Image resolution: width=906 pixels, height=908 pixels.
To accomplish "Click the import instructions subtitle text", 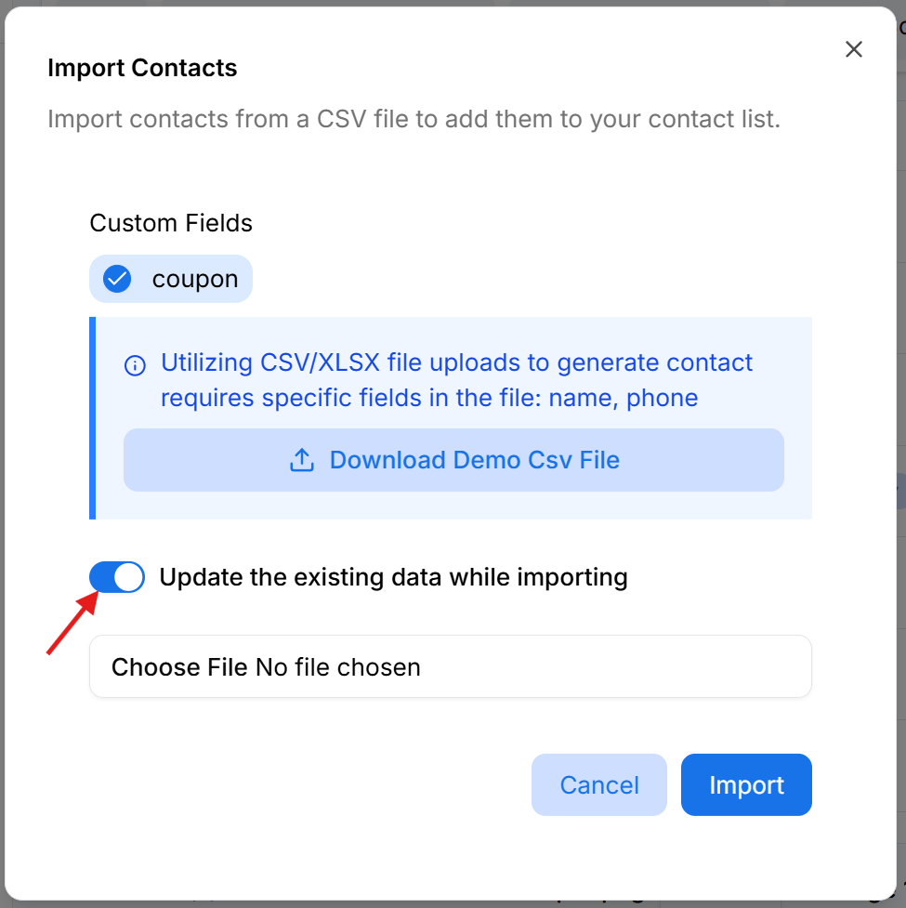I will tap(414, 119).
